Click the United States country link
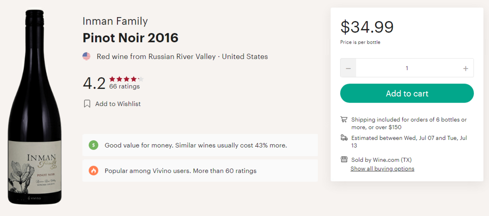This screenshot has width=489, height=216. [x=245, y=57]
